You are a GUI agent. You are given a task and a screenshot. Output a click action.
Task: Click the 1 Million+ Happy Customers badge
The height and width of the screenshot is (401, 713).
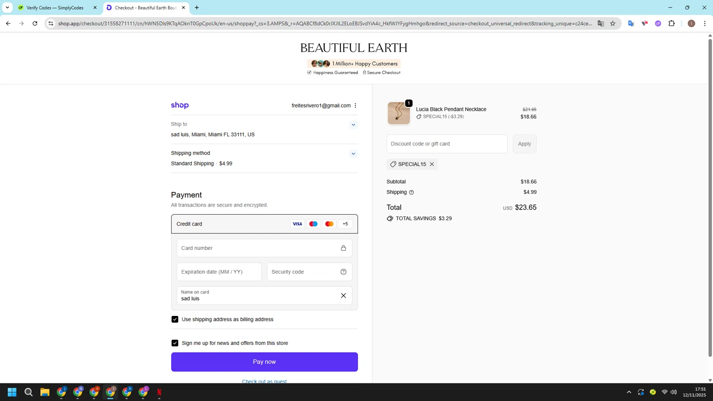point(354,64)
